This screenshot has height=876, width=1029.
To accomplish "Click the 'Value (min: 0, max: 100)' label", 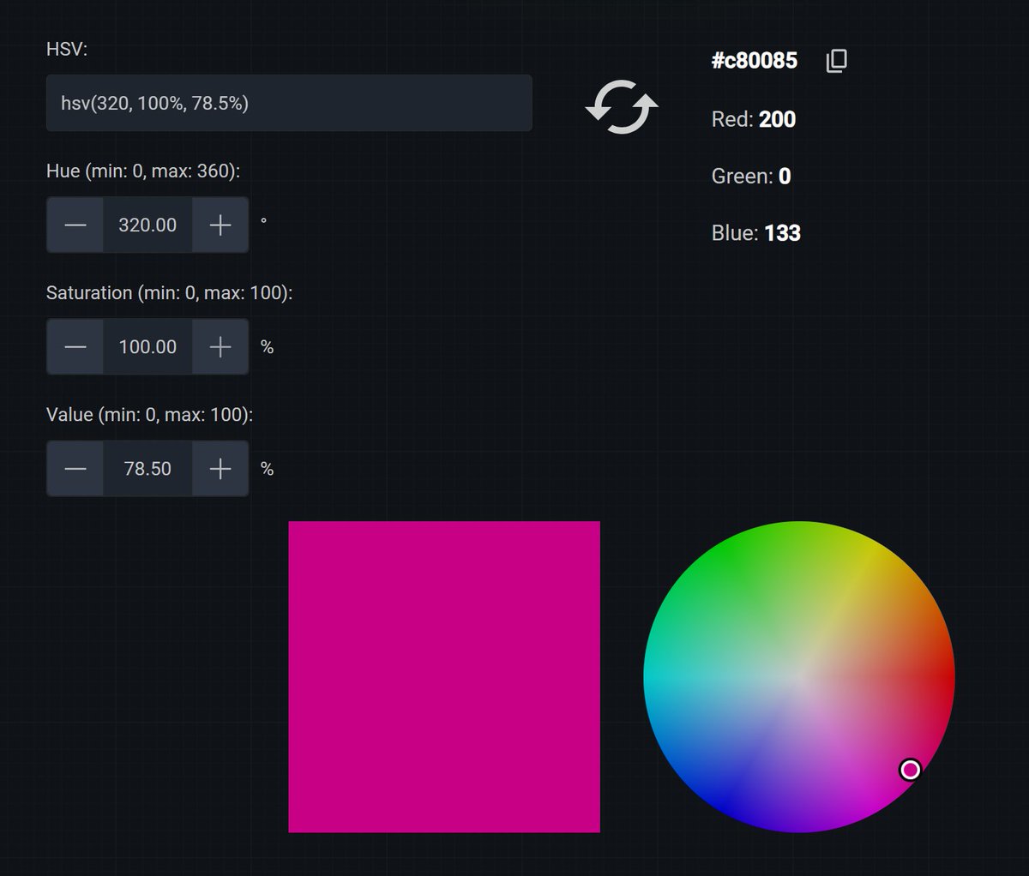I will click(x=150, y=414).
